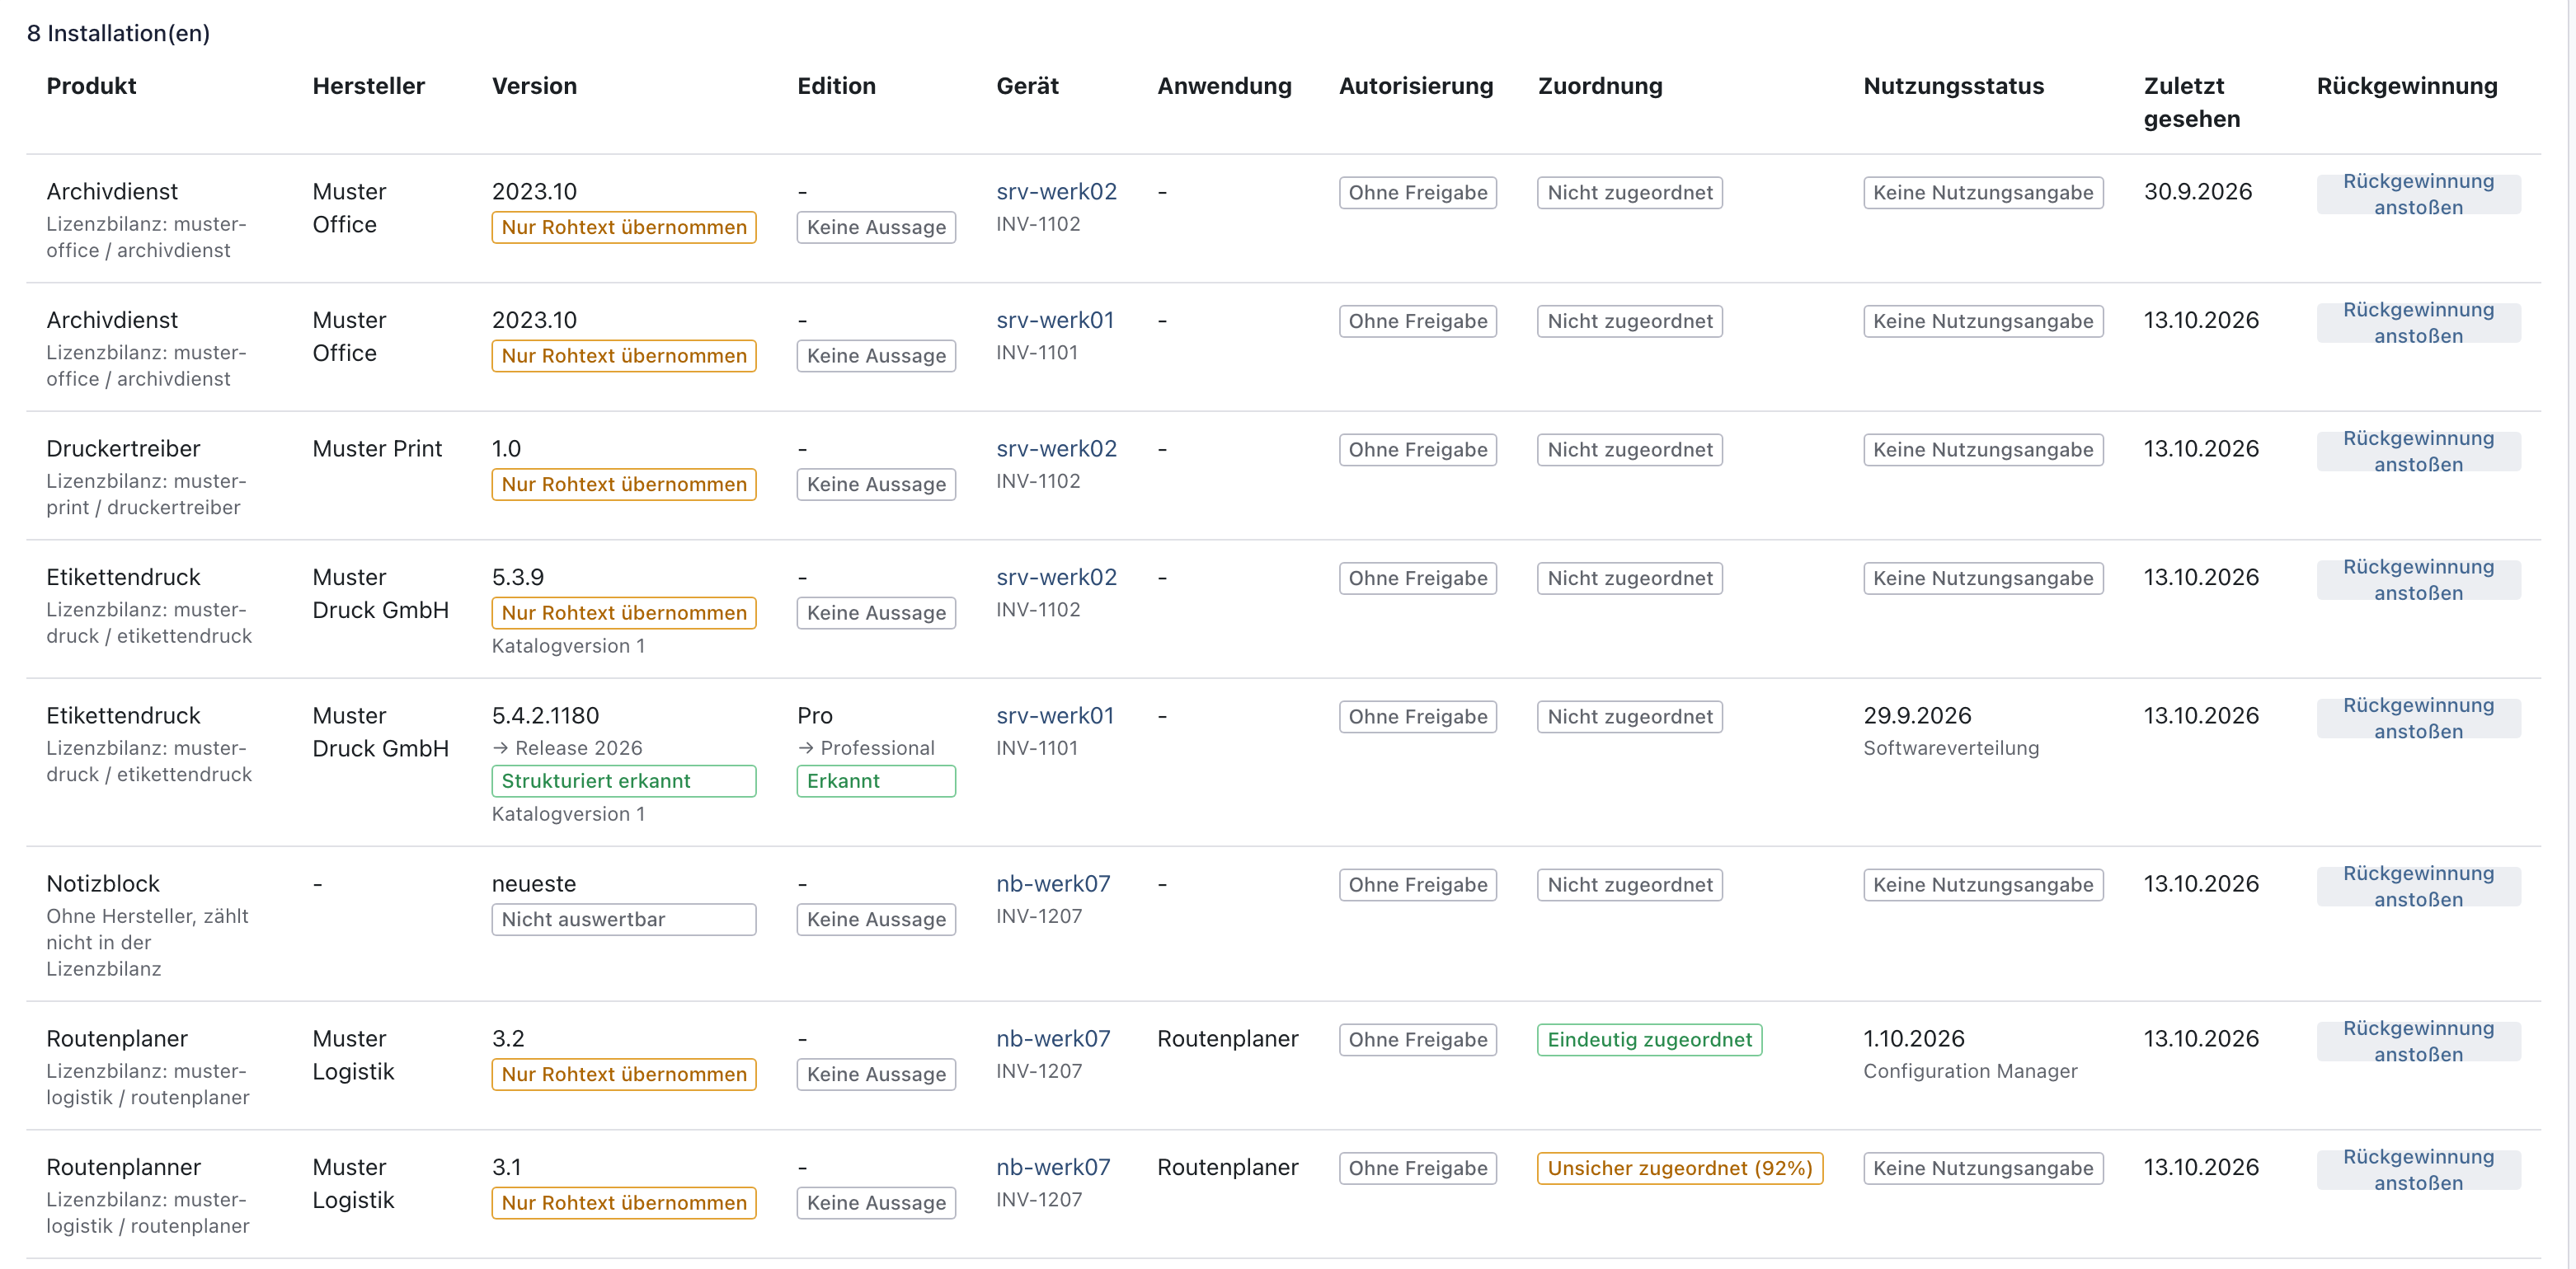Click the Eindeutig zugeordnet badge
This screenshot has height=1269, width=2576.
pos(1649,1039)
